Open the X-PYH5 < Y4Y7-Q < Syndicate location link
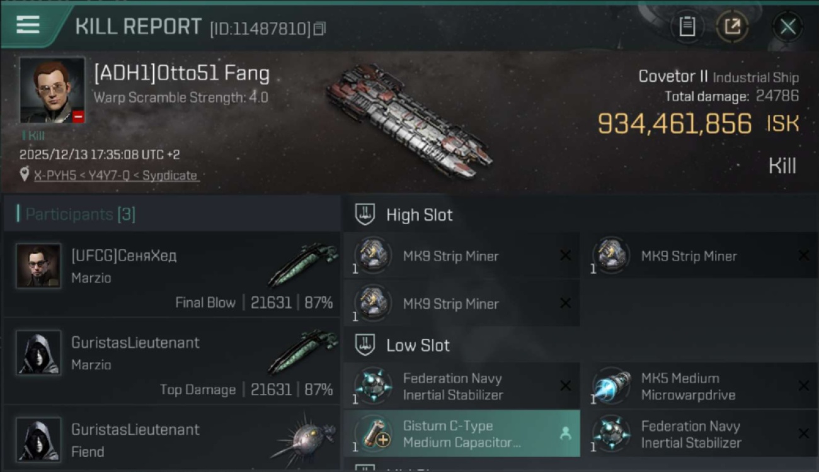Viewport: 819px width, 472px height. (x=115, y=176)
